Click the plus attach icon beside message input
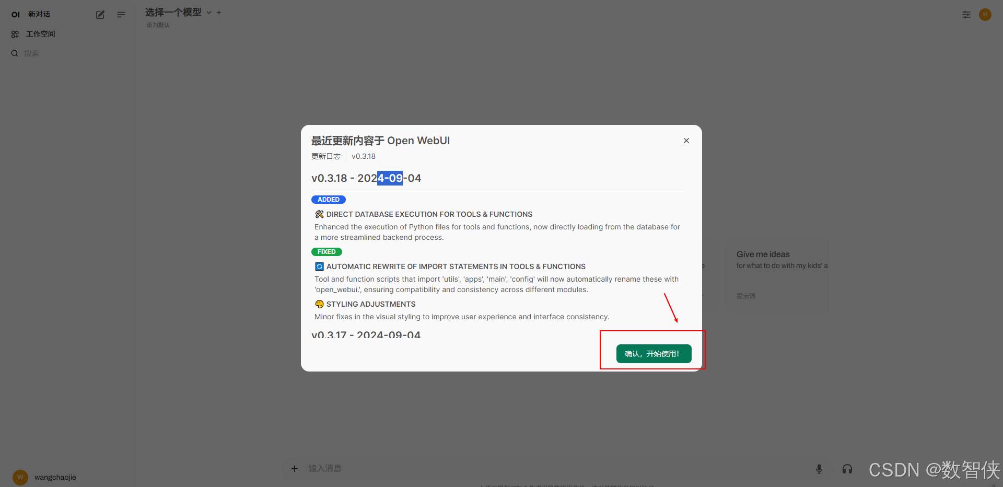Viewport: 1003px width, 487px height. pos(295,469)
